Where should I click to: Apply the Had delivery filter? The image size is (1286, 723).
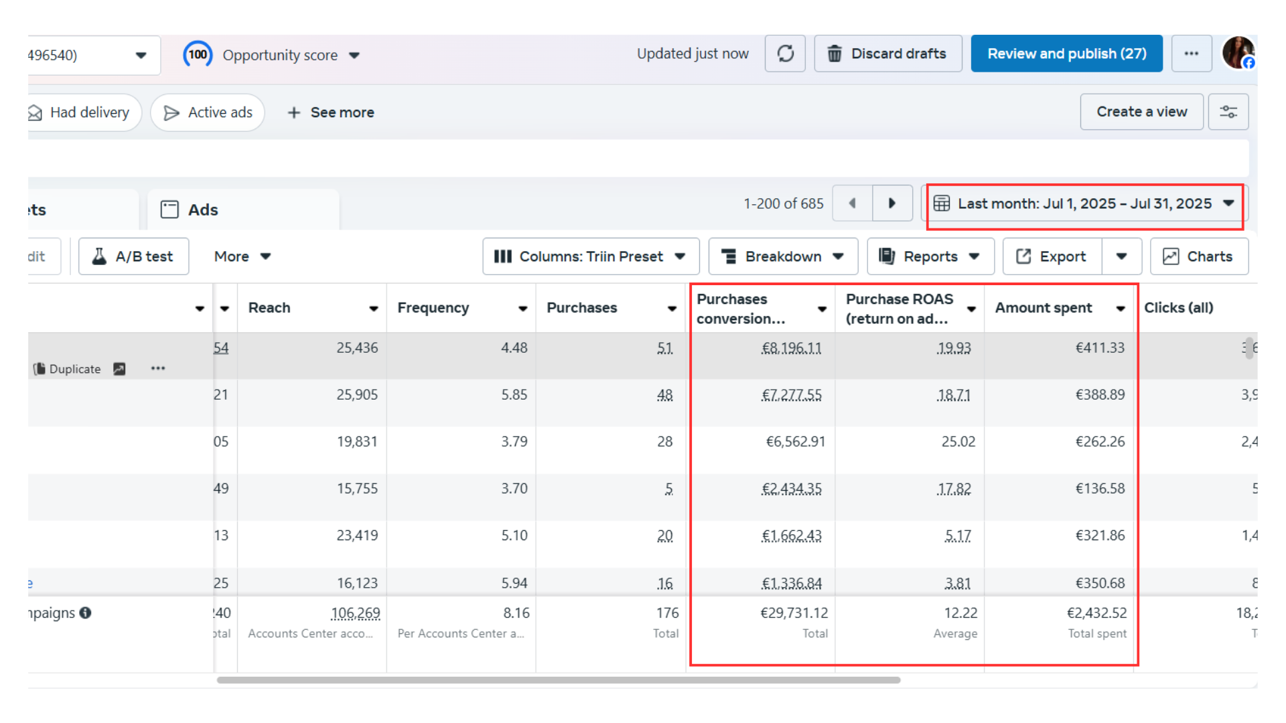click(x=83, y=112)
